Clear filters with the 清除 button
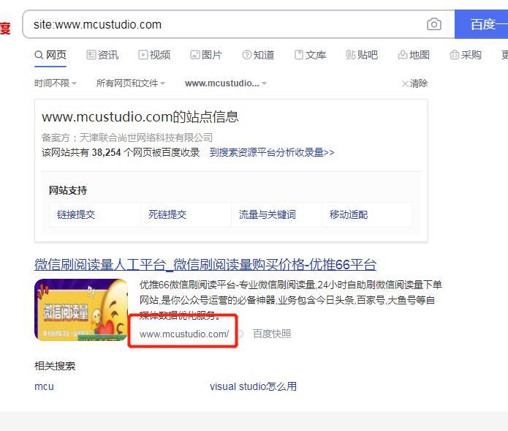The width and height of the screenshot is (508, 431). click(x=414, y=83)
